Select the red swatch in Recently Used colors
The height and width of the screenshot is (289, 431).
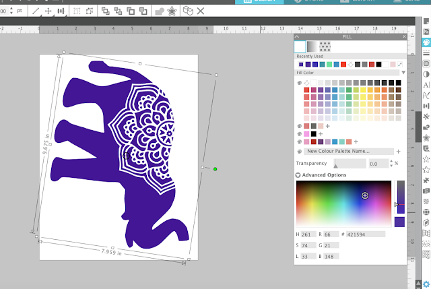(343, 65)
